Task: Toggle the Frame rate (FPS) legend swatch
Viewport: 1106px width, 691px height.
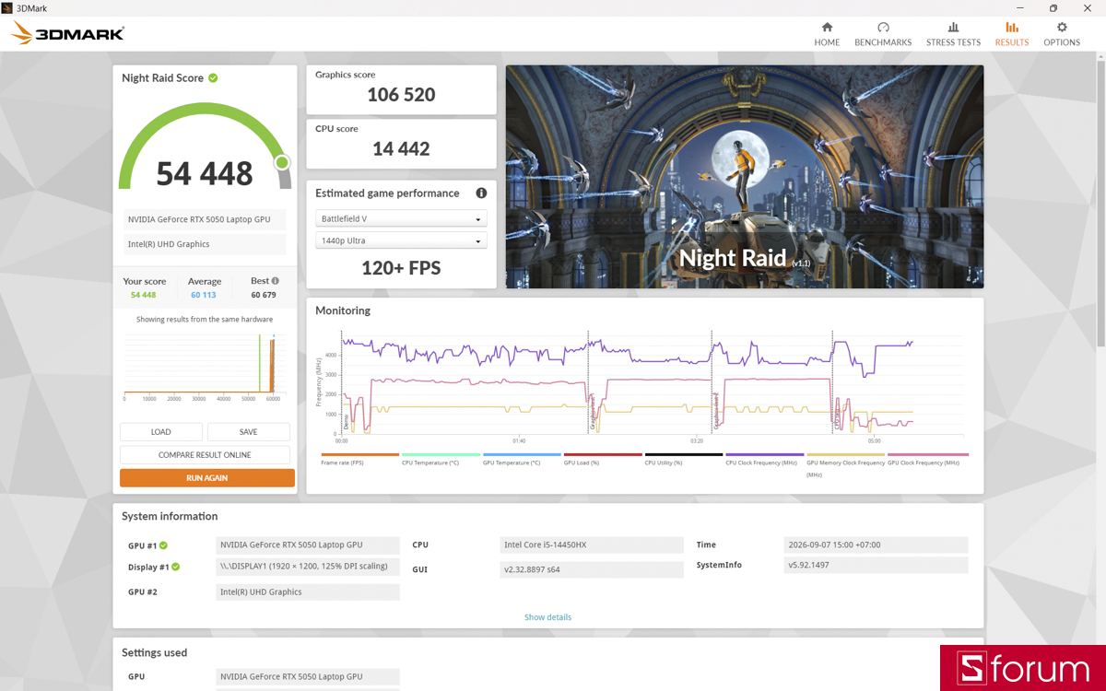Action: pyautogui.click(x=359, y=454)
